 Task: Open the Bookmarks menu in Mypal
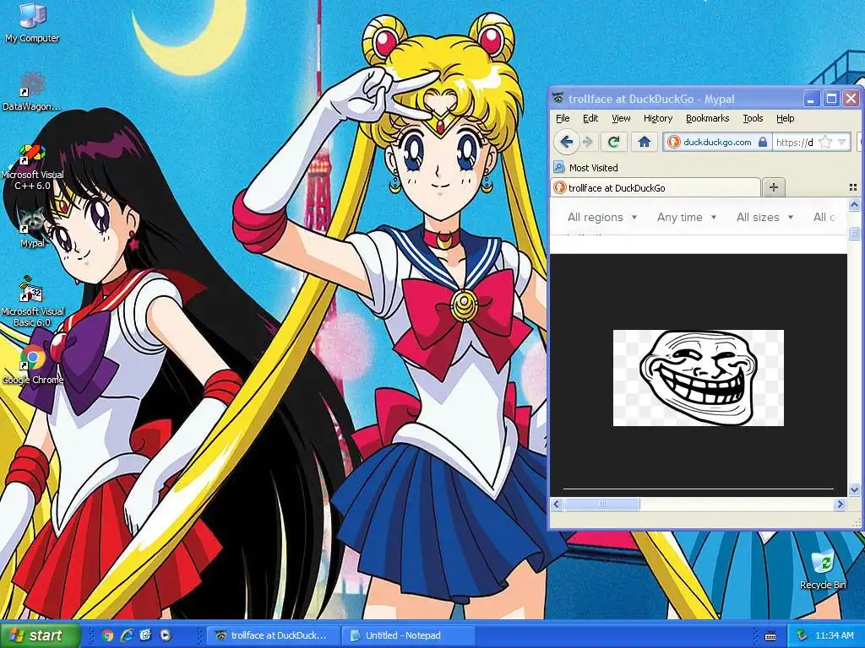point(707,118)
